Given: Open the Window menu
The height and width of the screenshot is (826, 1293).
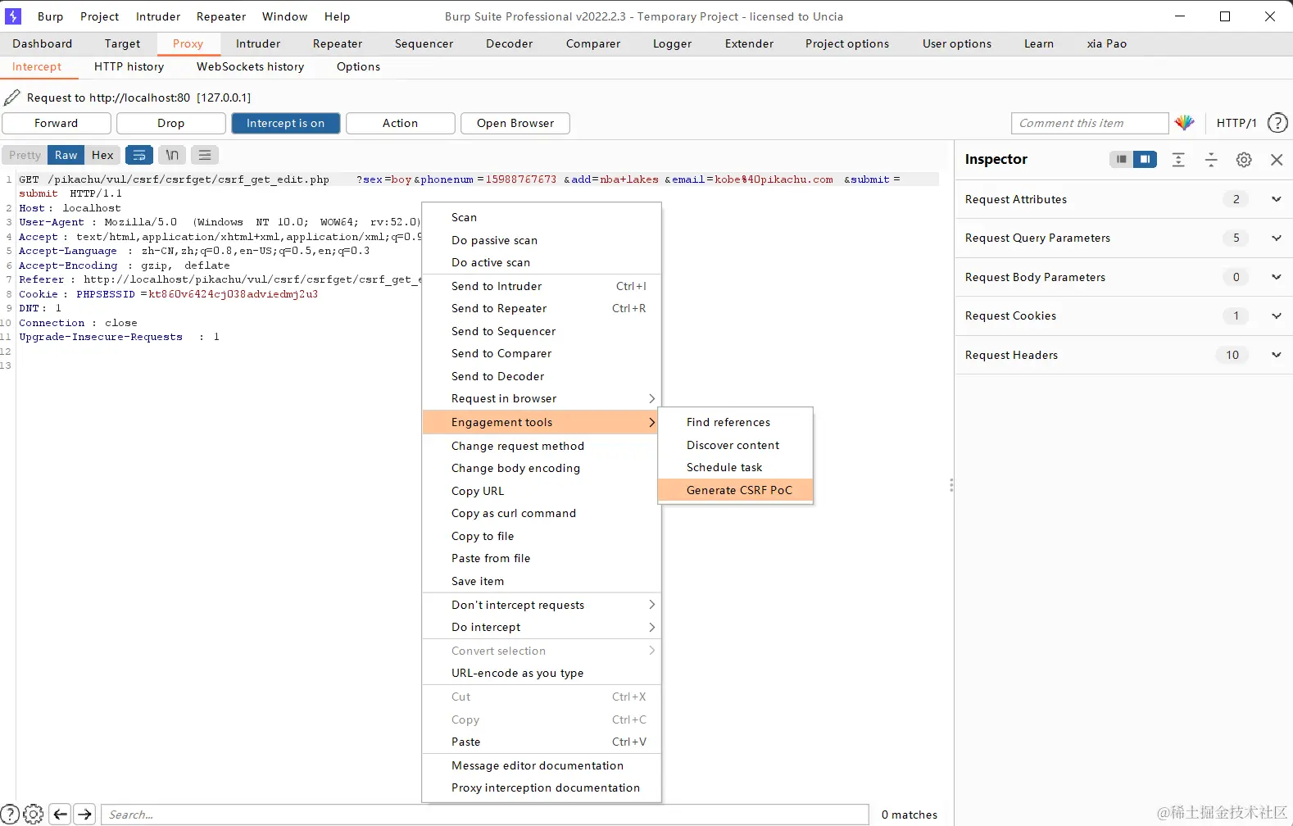Looking at the screenshot, I should [x=284, y=16].
